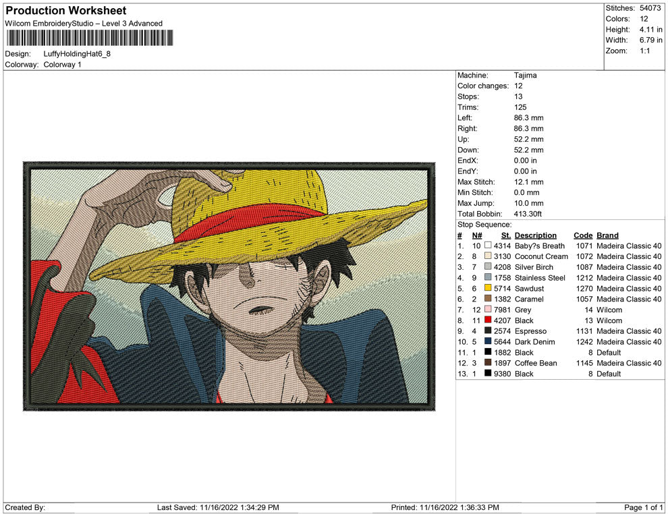668x514 pixels.
Task: Click the 'Page 1 of 1' footer text
Action: coord(643,507)
